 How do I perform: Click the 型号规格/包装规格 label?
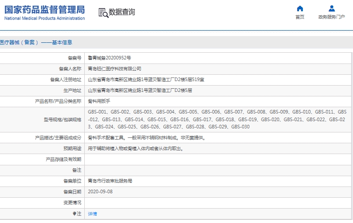tap(63, 119)
